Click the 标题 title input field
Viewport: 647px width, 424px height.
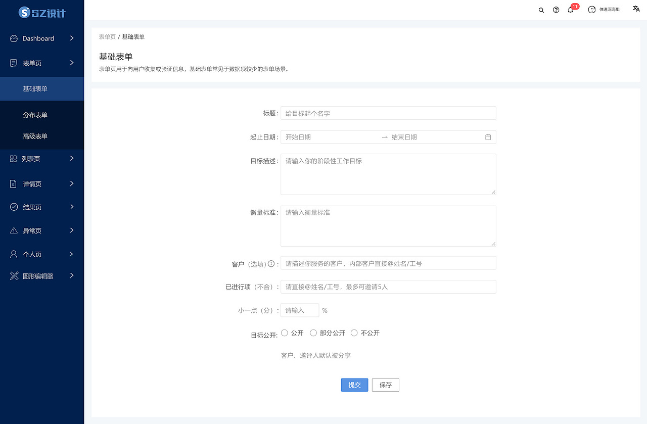(388, 113)
